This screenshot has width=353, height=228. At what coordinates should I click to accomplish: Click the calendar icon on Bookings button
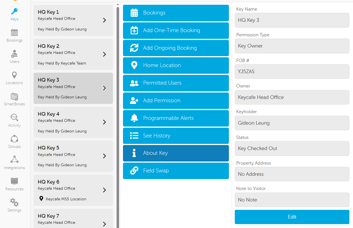click(134, 13)
